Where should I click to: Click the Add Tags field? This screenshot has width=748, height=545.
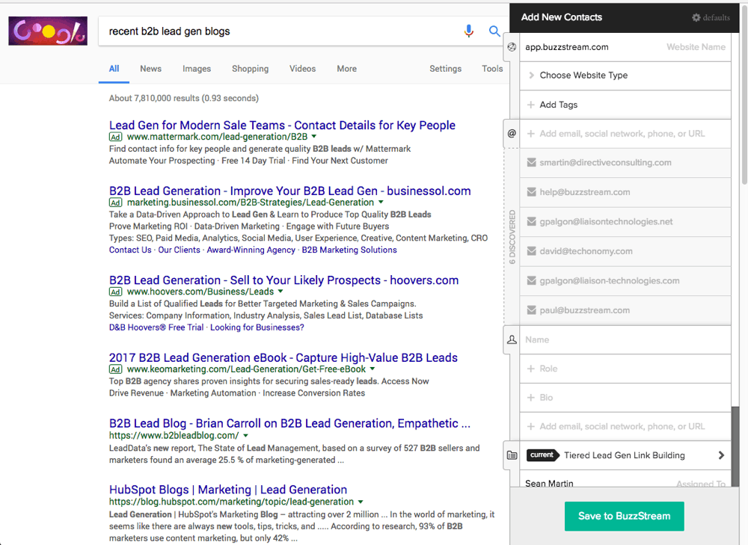pyautogui.click(x=625, y=105)
